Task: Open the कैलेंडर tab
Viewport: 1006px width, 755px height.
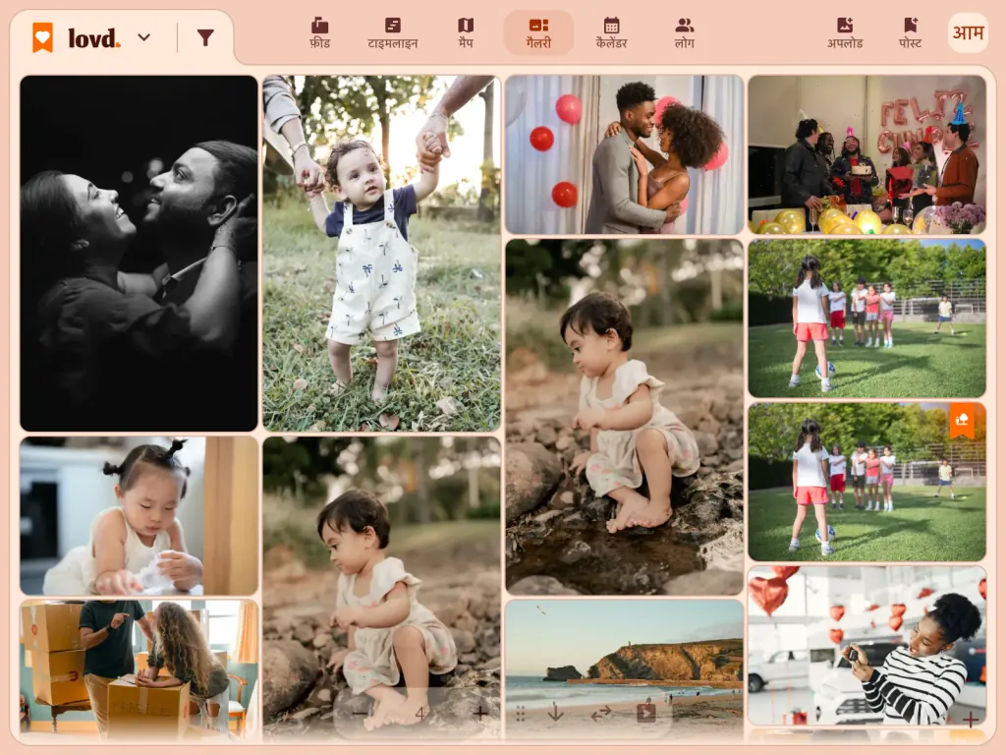Action: pyautogui.click(x=611, y=33)
